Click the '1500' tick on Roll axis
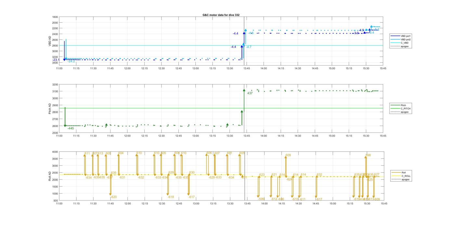 [x=55, y=187]
